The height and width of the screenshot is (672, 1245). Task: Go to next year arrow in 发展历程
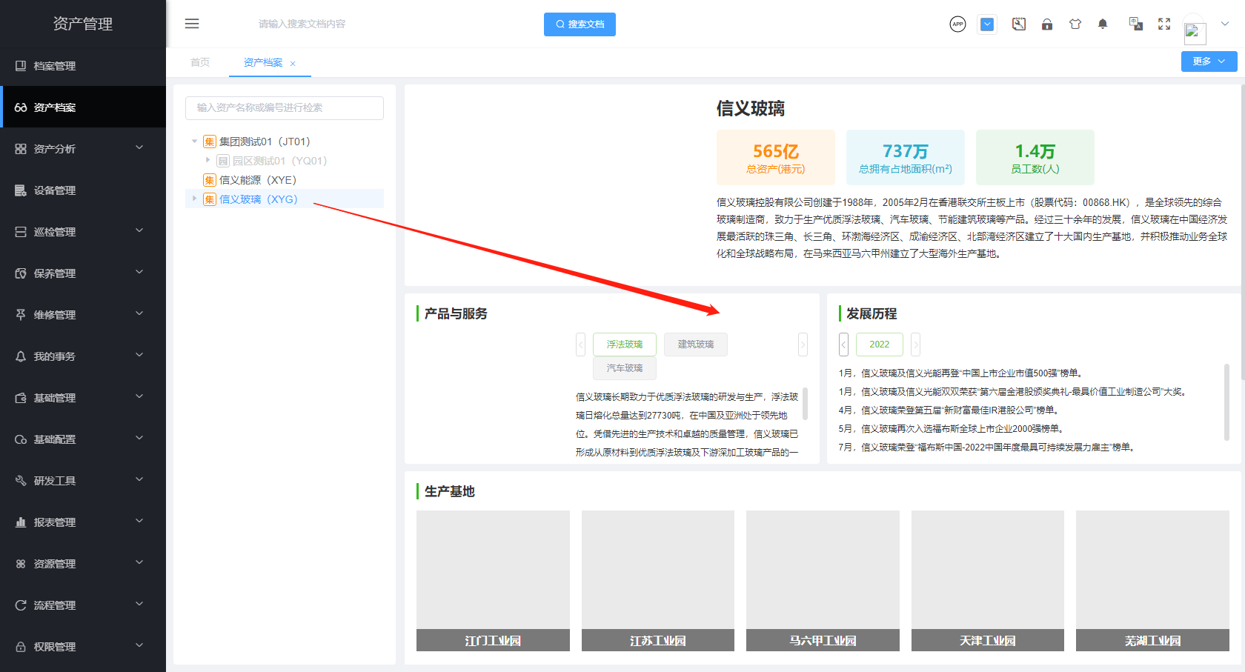(916, 345)
